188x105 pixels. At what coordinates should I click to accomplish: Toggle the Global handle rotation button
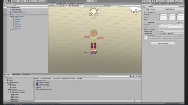click(40, 1)
